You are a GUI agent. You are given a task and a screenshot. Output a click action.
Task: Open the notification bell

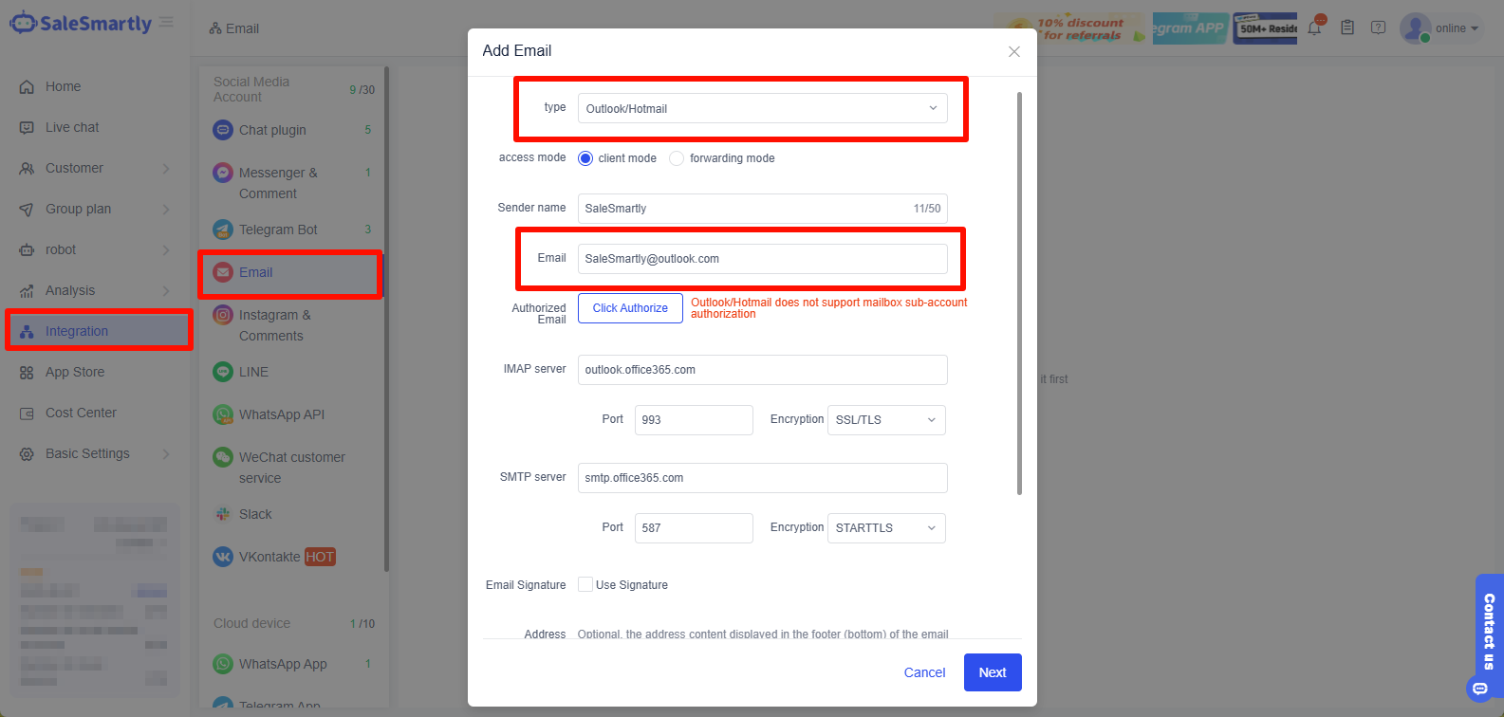point(1315,28)
